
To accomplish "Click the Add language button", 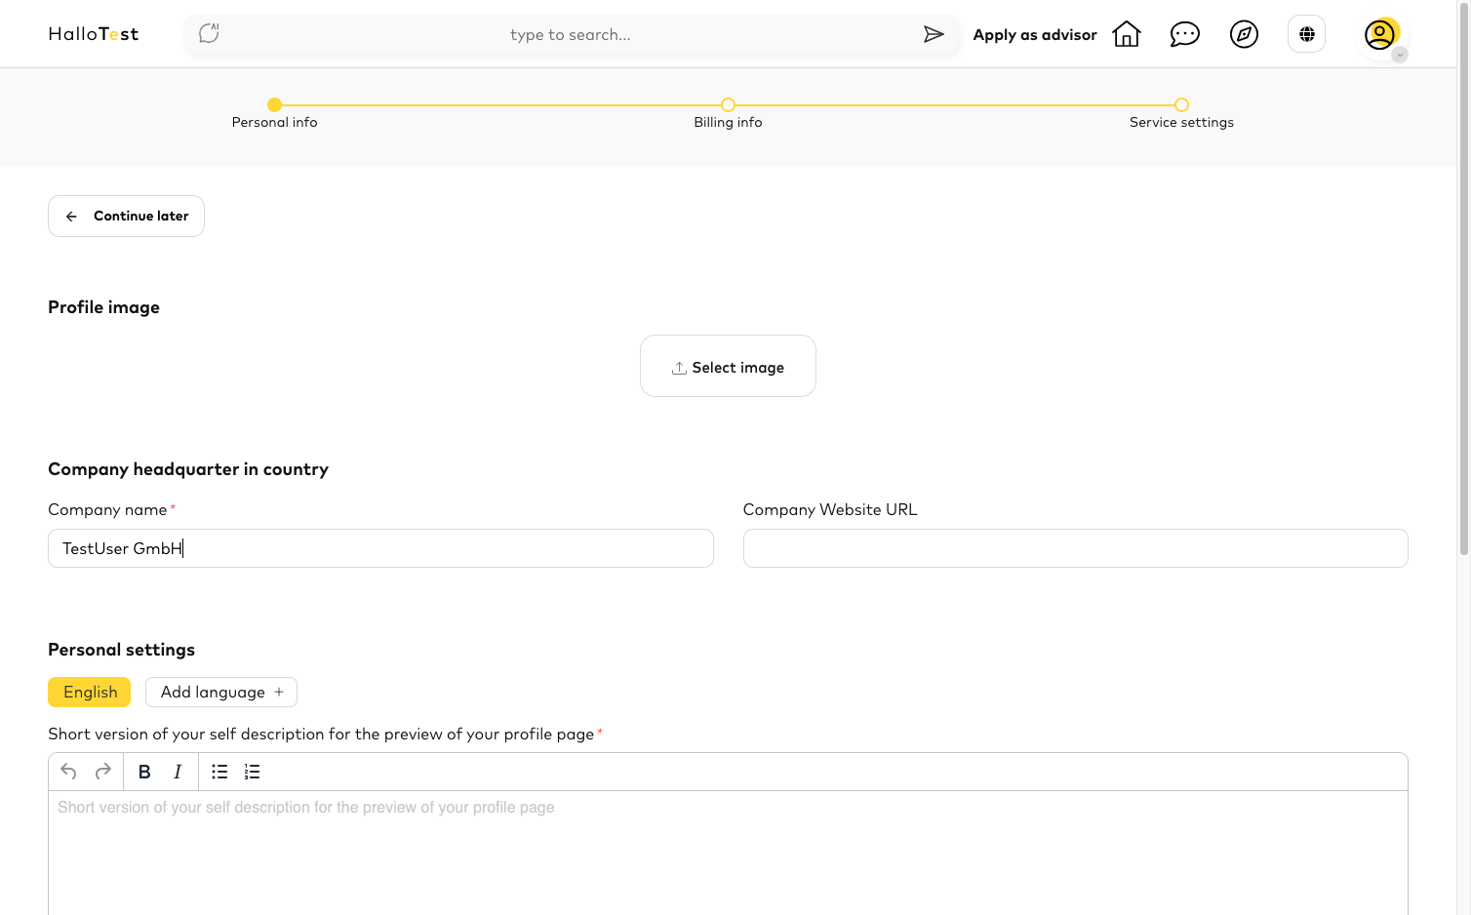I will tap(221, 693).
